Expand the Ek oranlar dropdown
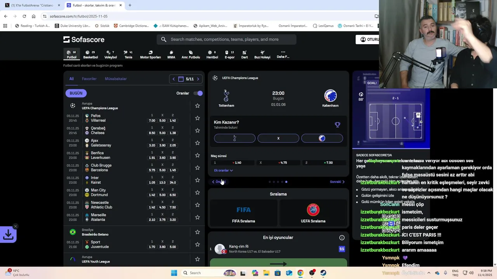Viewport: 497px width, 279px height. pyautogui.click(x=223, y=170)
